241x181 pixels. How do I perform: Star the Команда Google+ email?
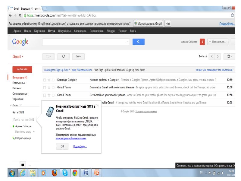coord(49,80)
